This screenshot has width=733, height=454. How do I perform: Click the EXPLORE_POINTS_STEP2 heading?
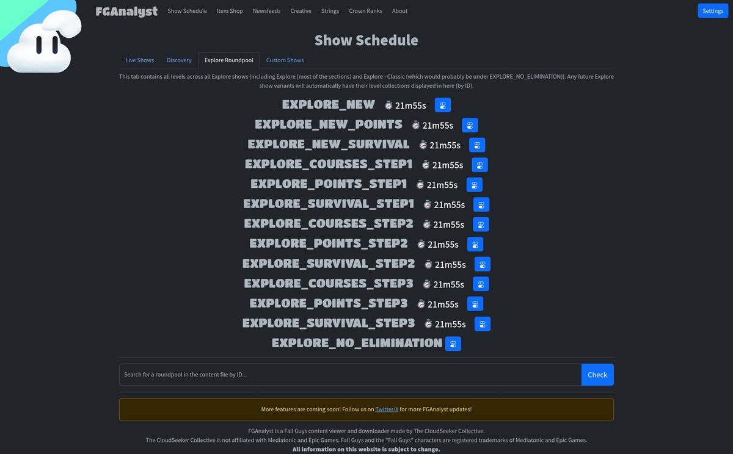point(329,243)
